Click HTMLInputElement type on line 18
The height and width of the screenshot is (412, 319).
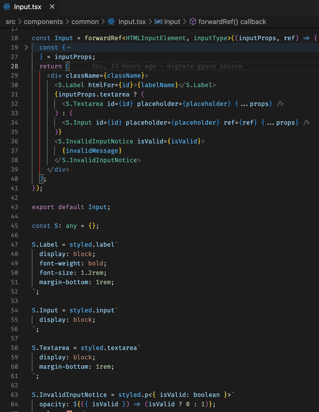coord(156,38)
